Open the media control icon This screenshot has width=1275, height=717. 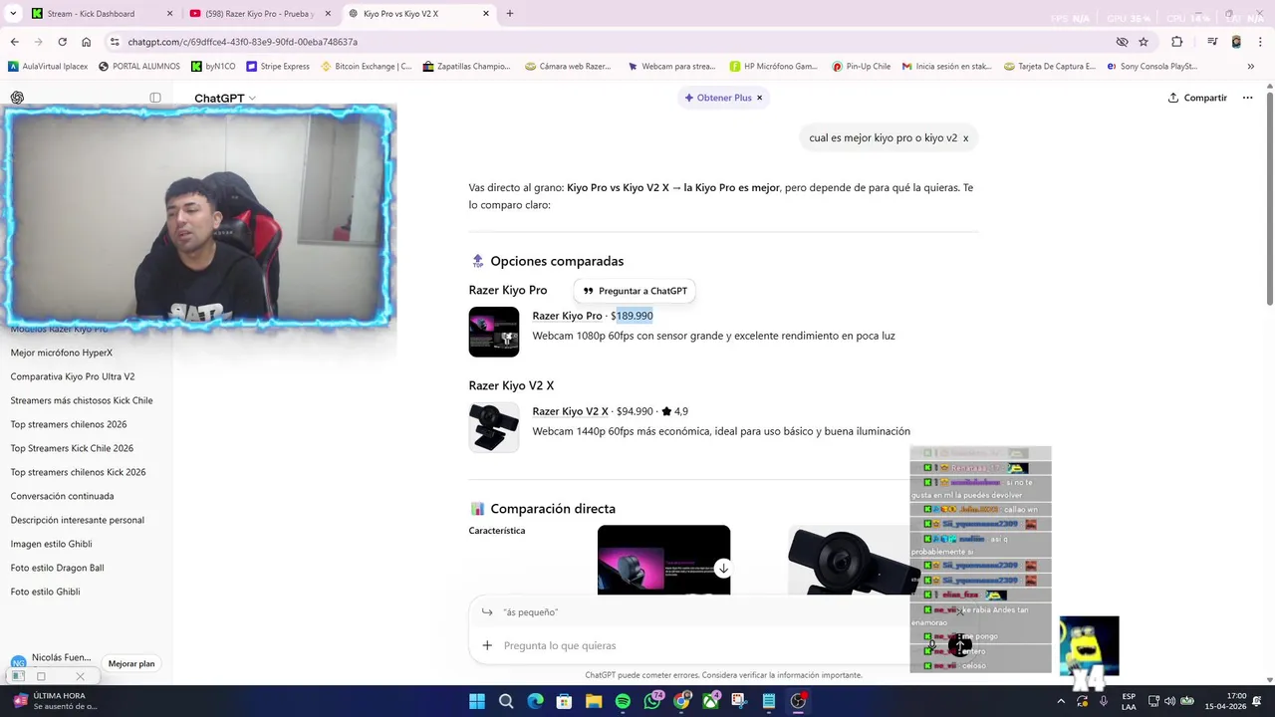click(x=1212, y=42)
